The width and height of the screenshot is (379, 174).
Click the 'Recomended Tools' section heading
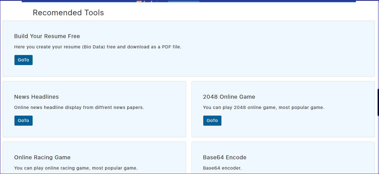pyautogui.click(x=68, y=13)
